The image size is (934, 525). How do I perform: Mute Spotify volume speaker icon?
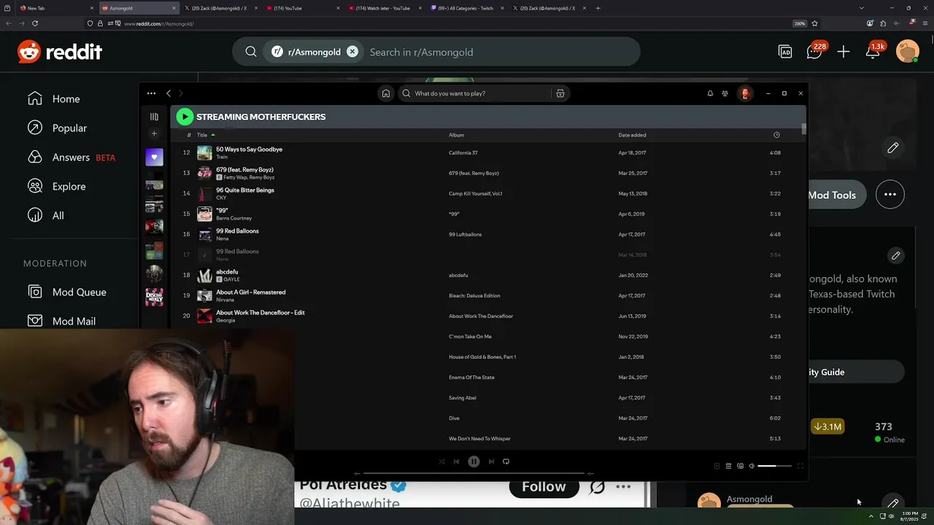coord(752,466)
